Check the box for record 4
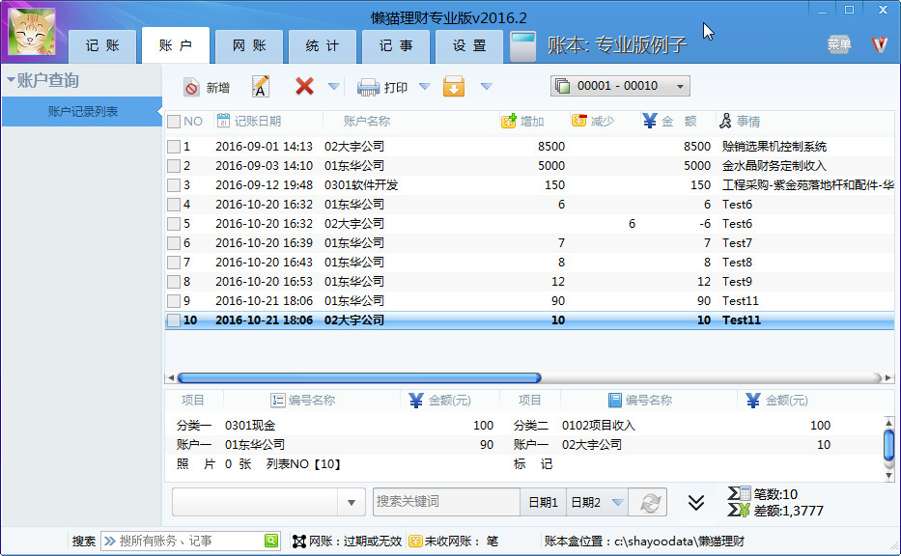901x556 pixels. [x=174, y=205]
